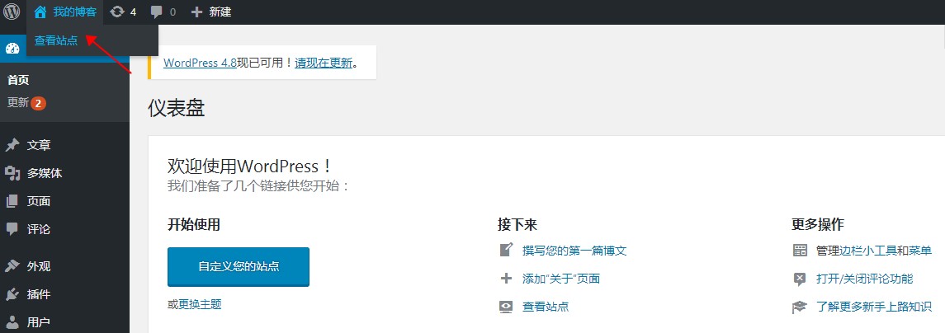The height and width of the screenshot is (333, 945).
Task: Open the 外观 appearance brush icon
Action: 12,266
